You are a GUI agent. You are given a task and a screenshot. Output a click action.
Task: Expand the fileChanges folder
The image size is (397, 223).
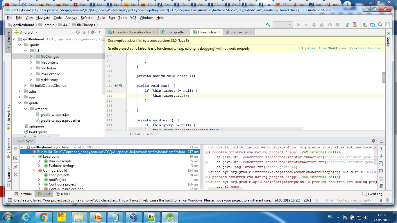pyautogui.click(x=31, y=57)
